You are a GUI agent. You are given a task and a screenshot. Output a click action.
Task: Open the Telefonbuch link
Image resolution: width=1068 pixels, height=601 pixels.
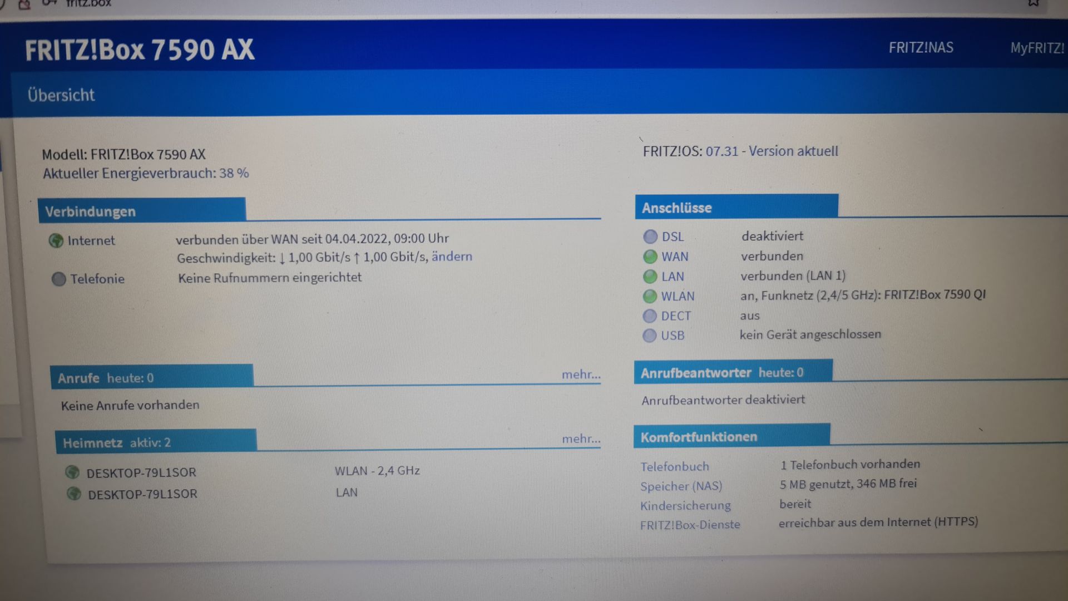(x=675, y=467)
